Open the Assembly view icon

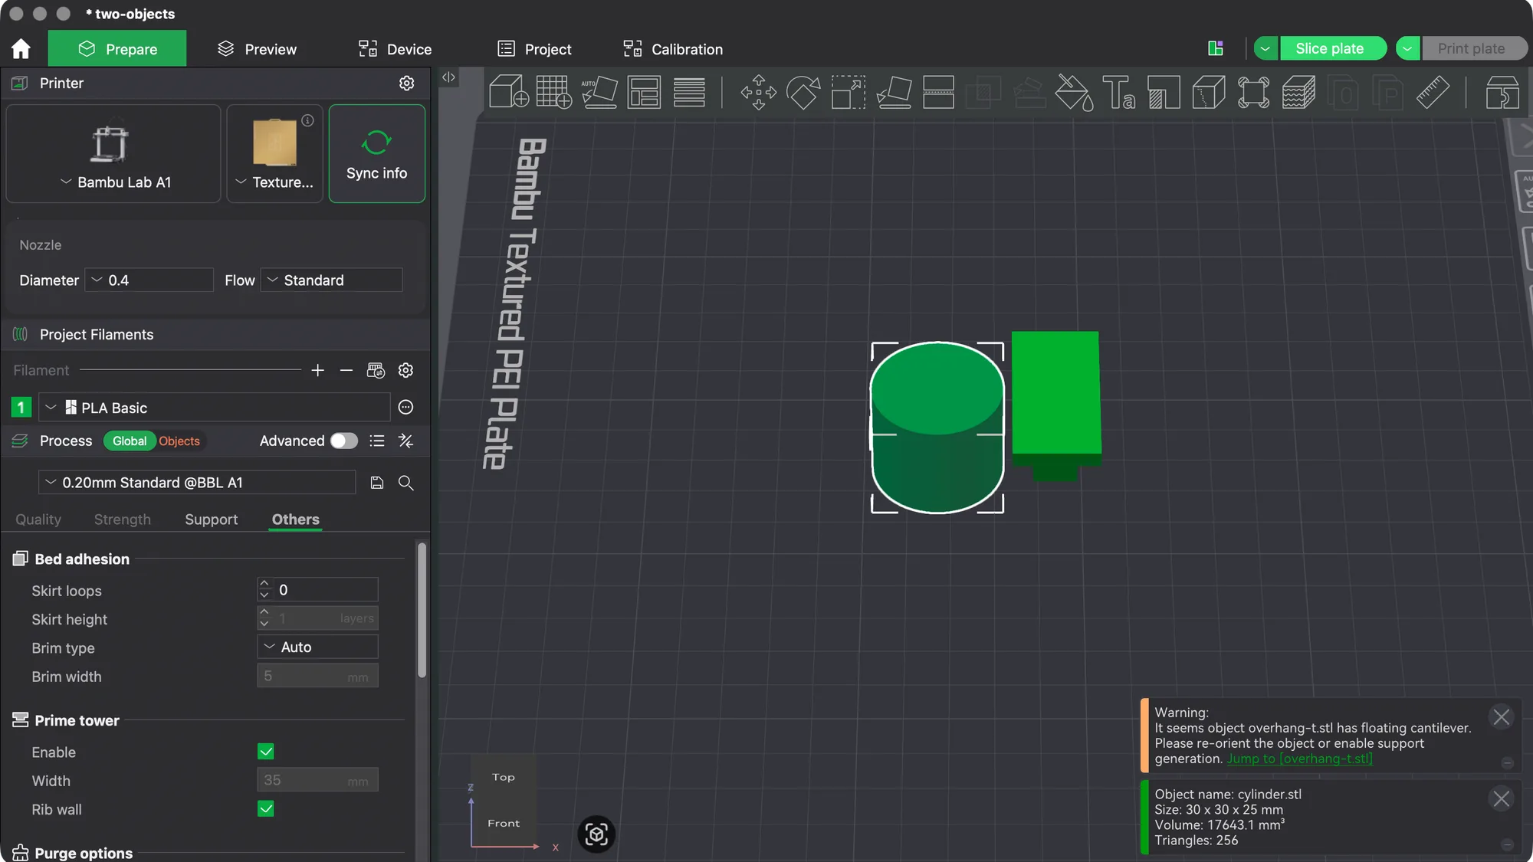click(x=1502, y=92)
